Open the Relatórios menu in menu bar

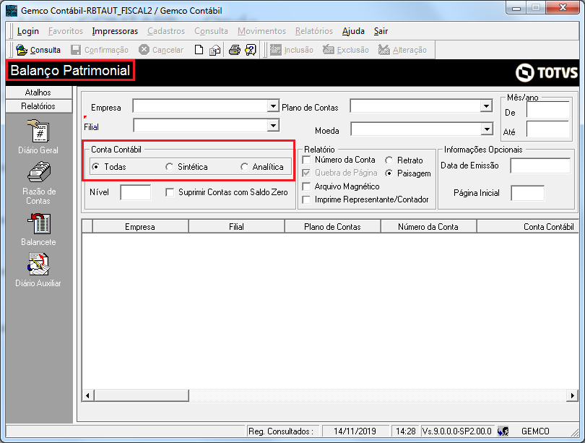(x=314, y=31)
